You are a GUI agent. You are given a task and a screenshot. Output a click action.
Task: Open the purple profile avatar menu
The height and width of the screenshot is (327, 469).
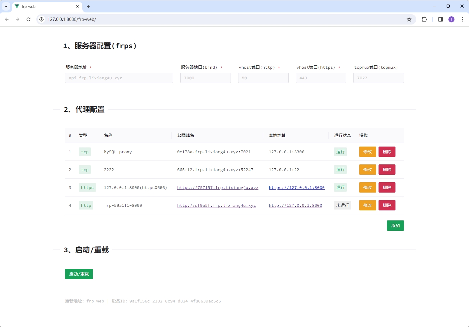tap(451, 19)
